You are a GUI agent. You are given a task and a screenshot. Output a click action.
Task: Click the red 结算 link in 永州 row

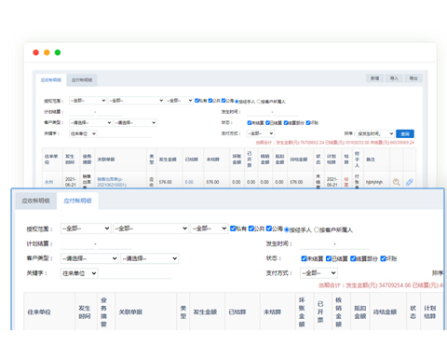click(x=346, y=182)
